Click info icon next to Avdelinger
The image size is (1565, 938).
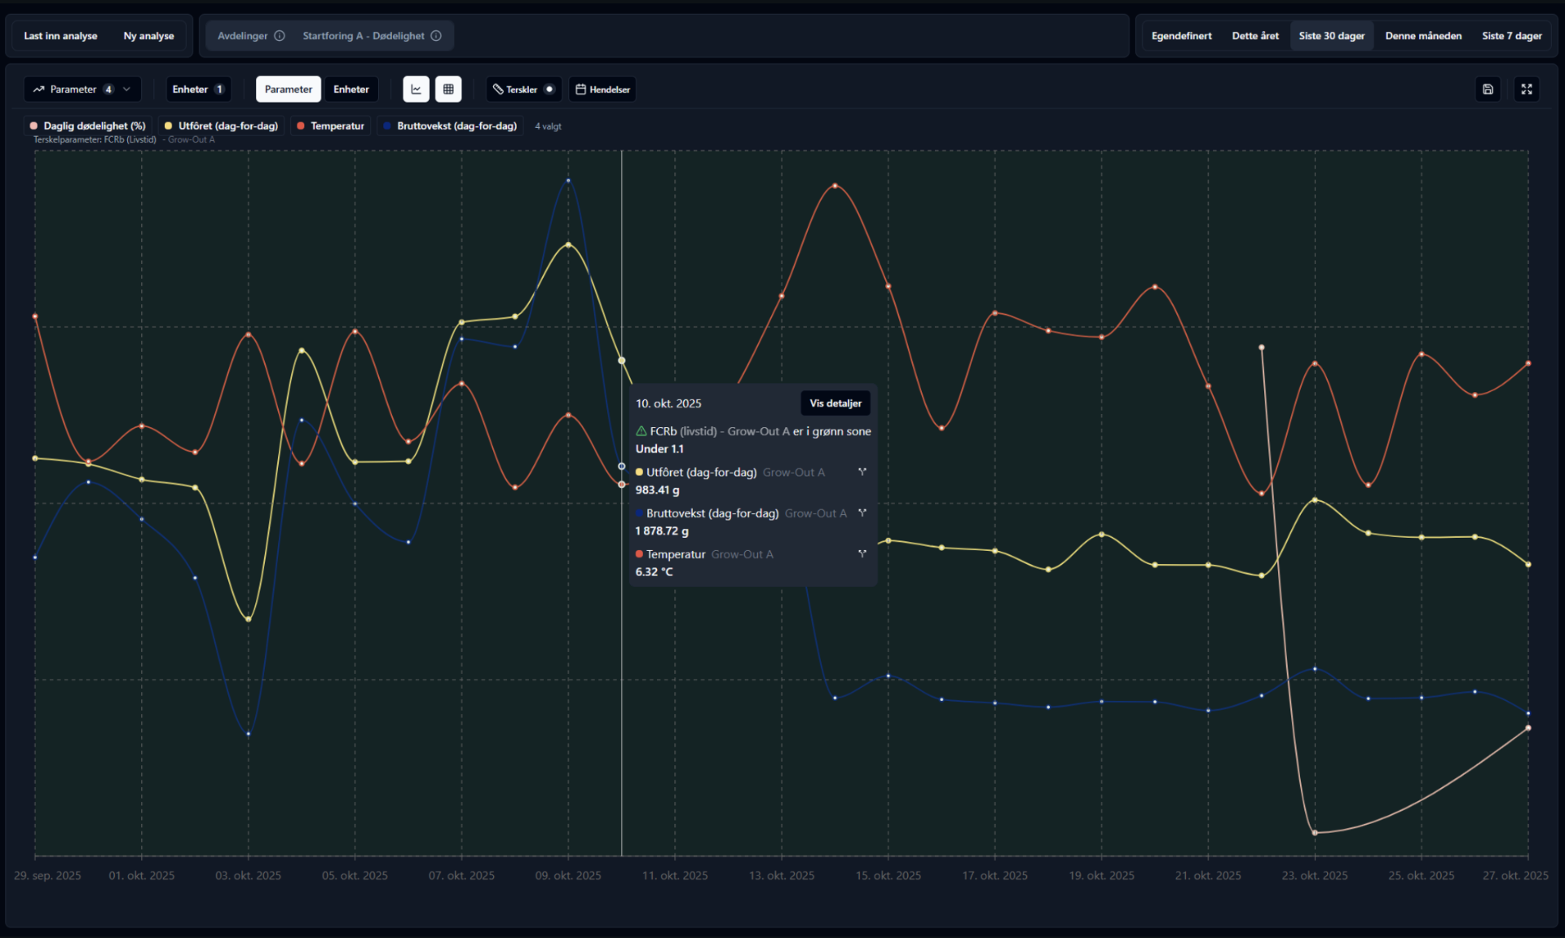(280, 36)
